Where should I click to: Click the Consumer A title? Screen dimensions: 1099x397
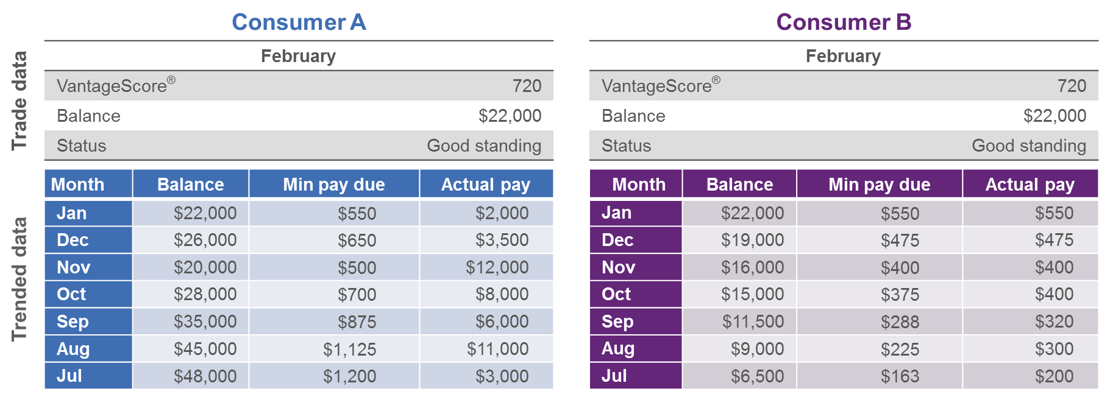pyautogui.click(x=299, y=23)
